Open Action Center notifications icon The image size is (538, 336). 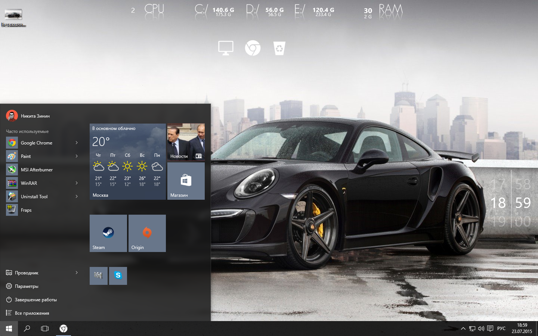click(490, 329)
